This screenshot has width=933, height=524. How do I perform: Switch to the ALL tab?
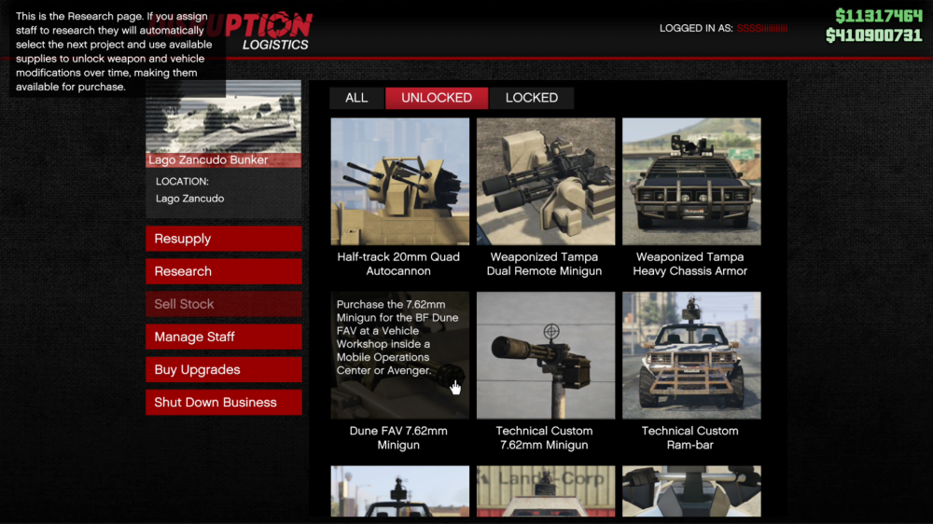coord(356,98)
